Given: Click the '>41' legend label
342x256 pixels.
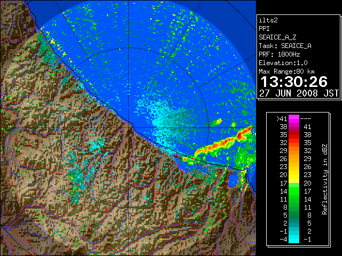Looking at the screenshot, I should click(x=282, y=118).
